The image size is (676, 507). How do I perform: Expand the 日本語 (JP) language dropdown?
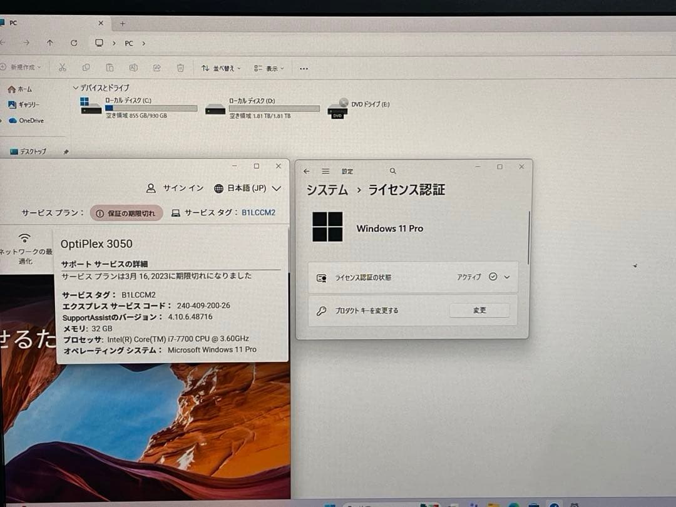pyautogui.click(x=277, y=188)
